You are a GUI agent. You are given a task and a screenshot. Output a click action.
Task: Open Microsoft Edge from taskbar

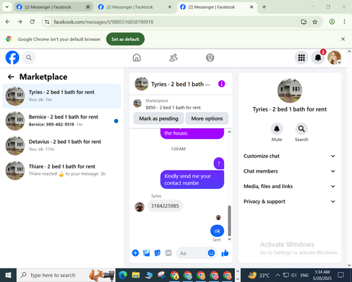tap(123, 275)
